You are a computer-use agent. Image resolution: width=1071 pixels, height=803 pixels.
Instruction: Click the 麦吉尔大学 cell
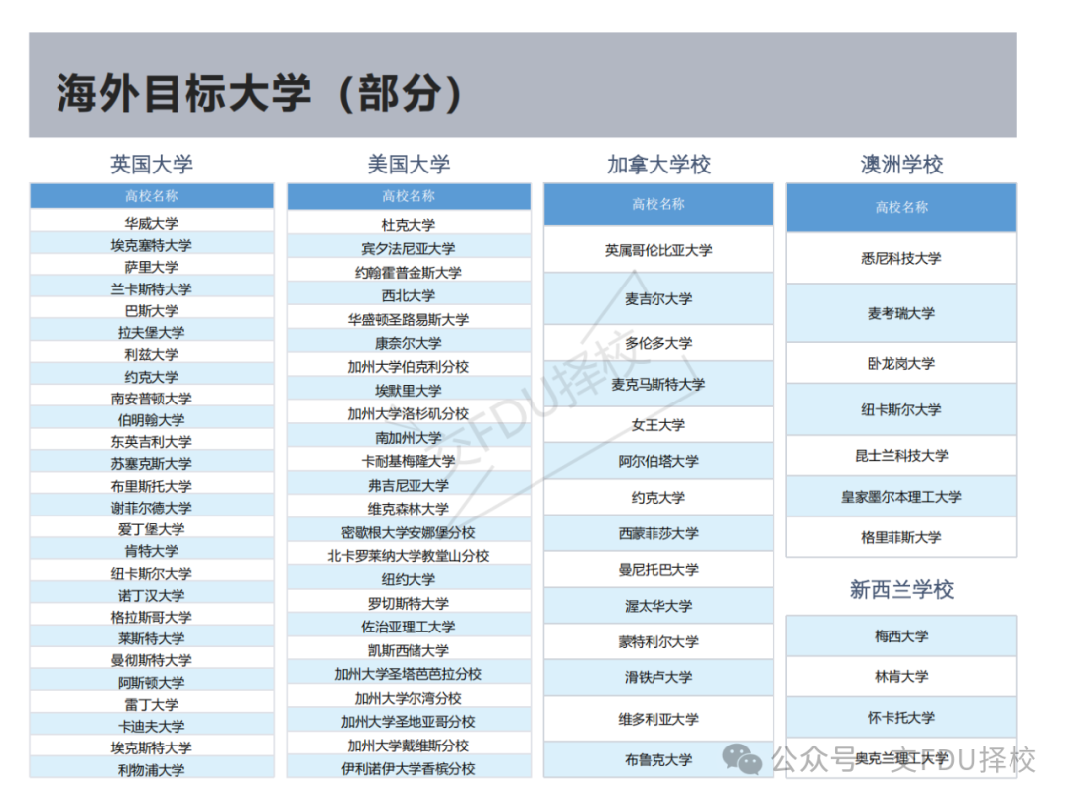658,298
